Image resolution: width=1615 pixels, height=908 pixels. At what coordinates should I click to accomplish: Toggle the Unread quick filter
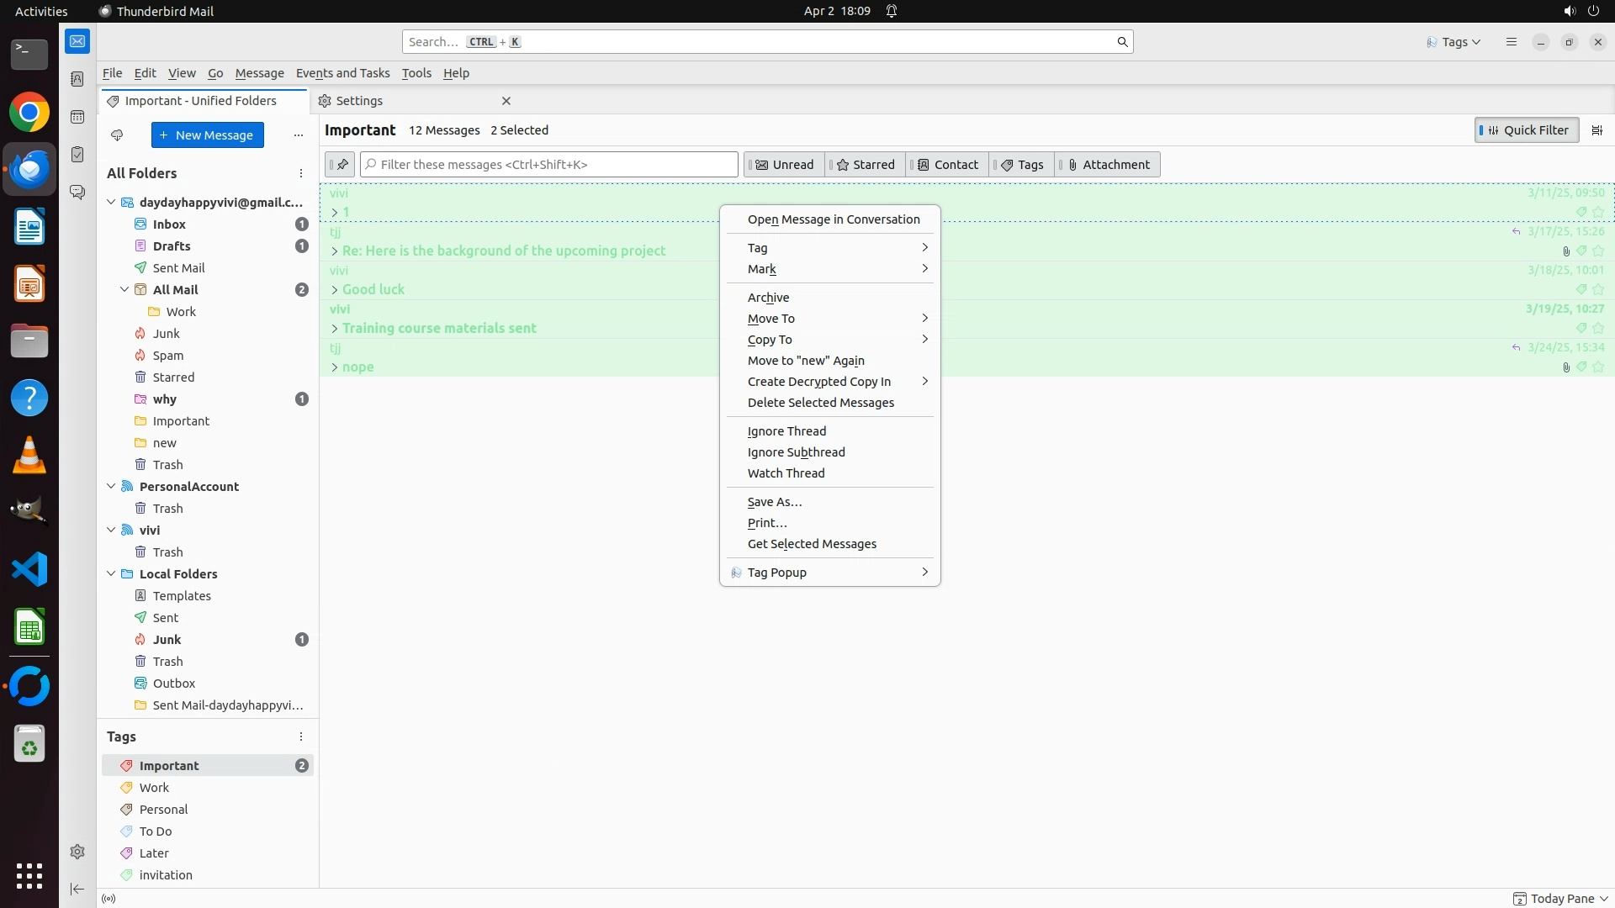pyautogui.click(x=784, y=165)
